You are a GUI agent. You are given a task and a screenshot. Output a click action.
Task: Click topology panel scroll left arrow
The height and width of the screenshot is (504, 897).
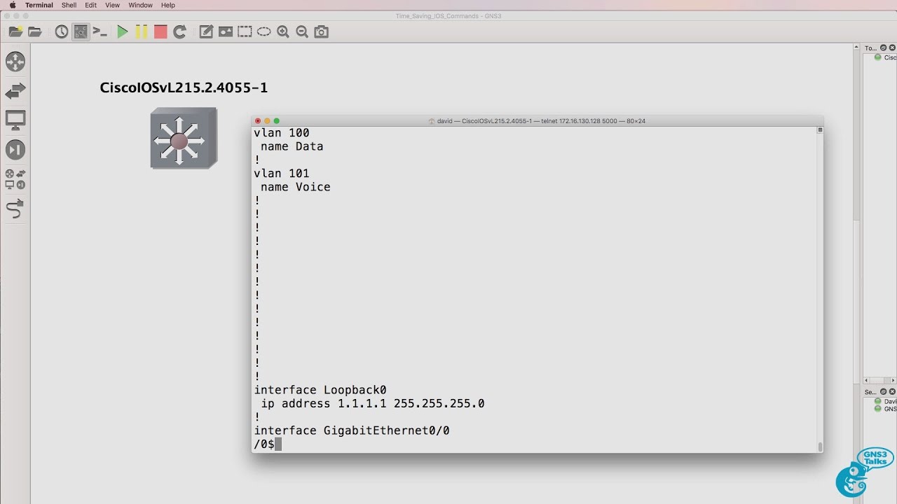click(x=866, y=381)
